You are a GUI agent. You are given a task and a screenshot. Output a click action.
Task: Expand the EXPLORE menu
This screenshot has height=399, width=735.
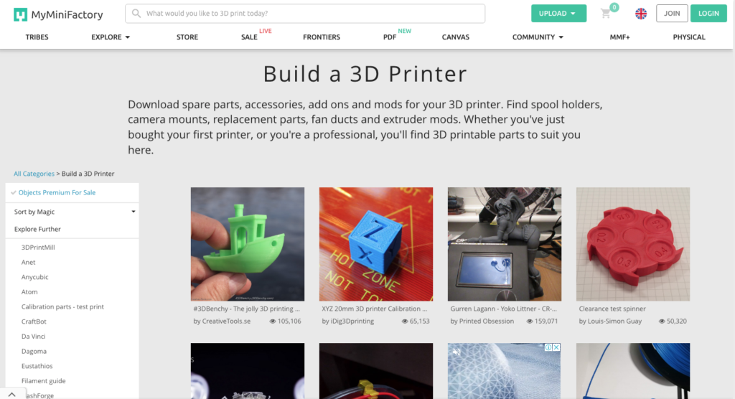tap(110, 37)
